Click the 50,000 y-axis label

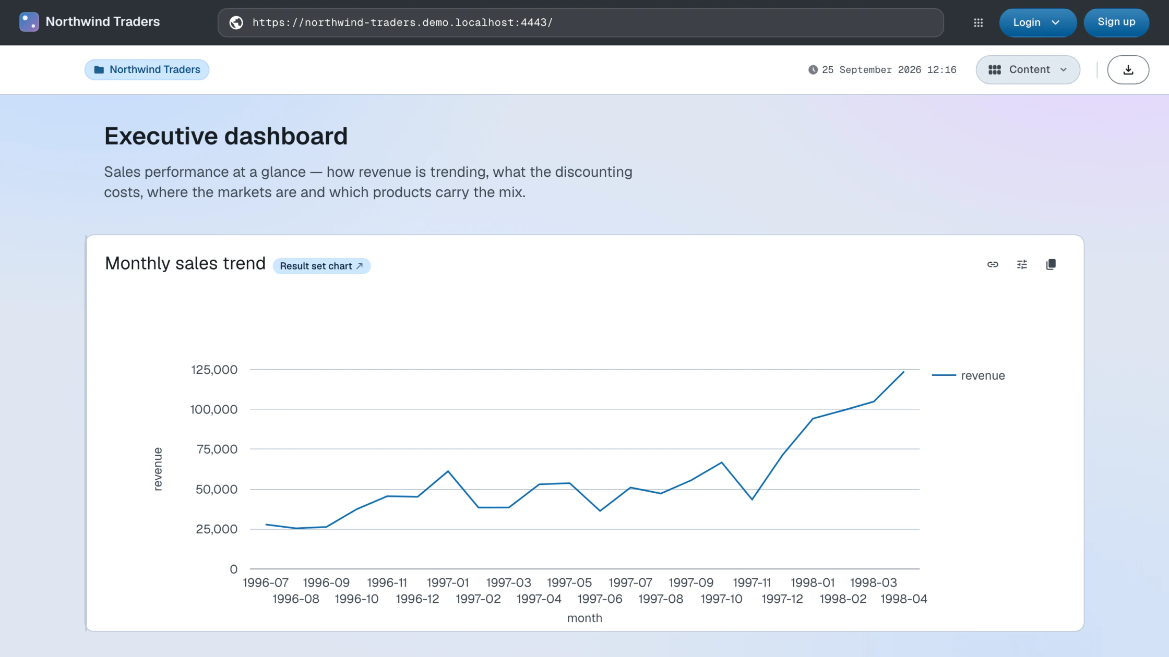[x=216, y=489]
